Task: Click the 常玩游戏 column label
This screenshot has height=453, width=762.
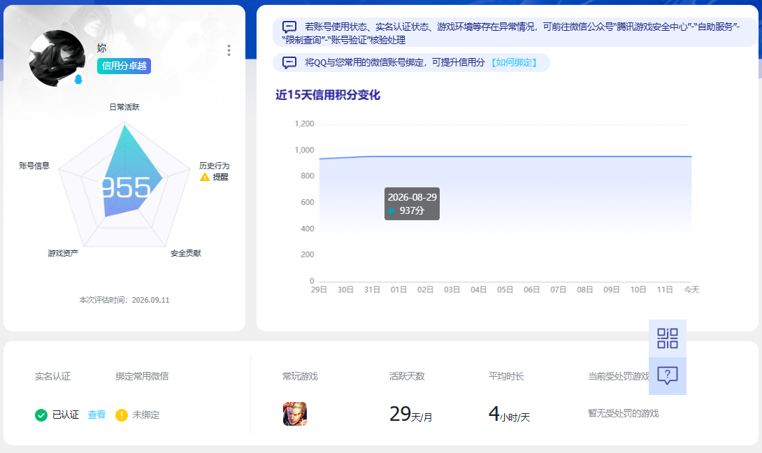Action: pyautogui.click(x=301, y=376)
